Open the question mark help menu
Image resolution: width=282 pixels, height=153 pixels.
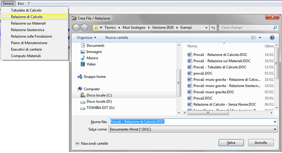pyautogui.click(x=29, y=4)
